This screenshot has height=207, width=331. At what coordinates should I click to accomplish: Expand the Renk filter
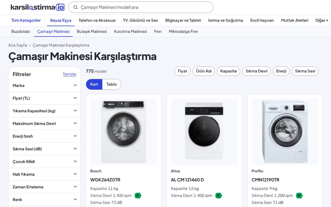(44, 199)
